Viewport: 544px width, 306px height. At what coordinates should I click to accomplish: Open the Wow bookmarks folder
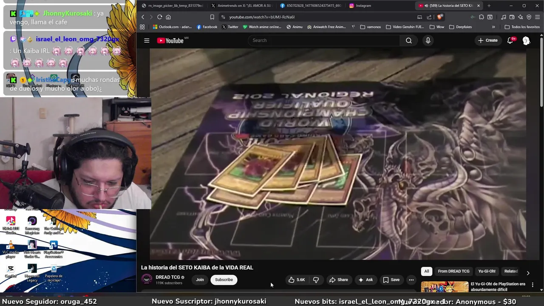coord(436,27)
